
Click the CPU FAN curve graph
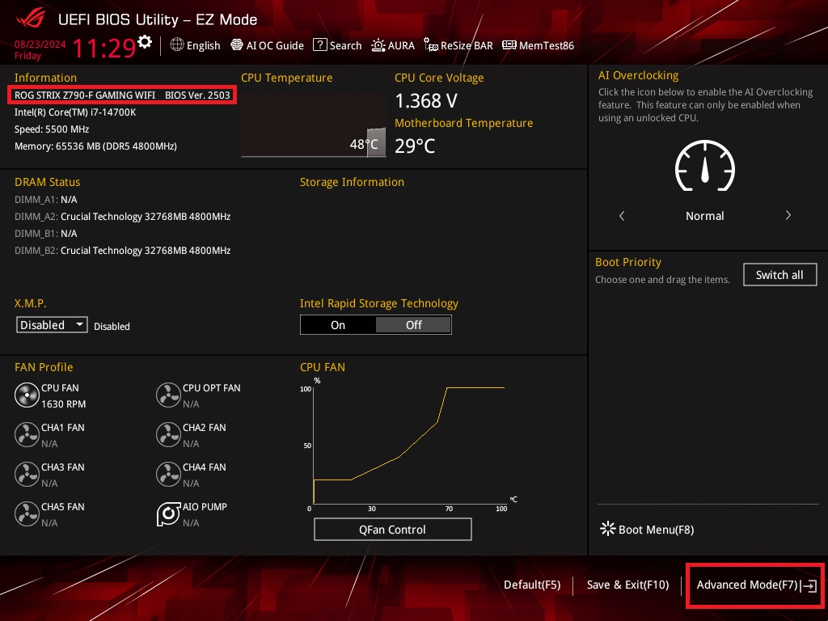click(408, 445)
